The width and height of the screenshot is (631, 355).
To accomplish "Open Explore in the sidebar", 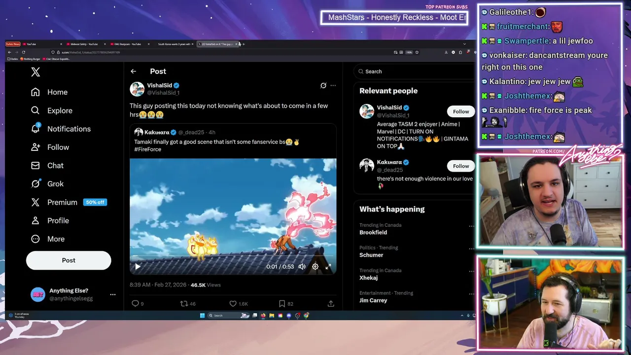I will click(52, 110).
